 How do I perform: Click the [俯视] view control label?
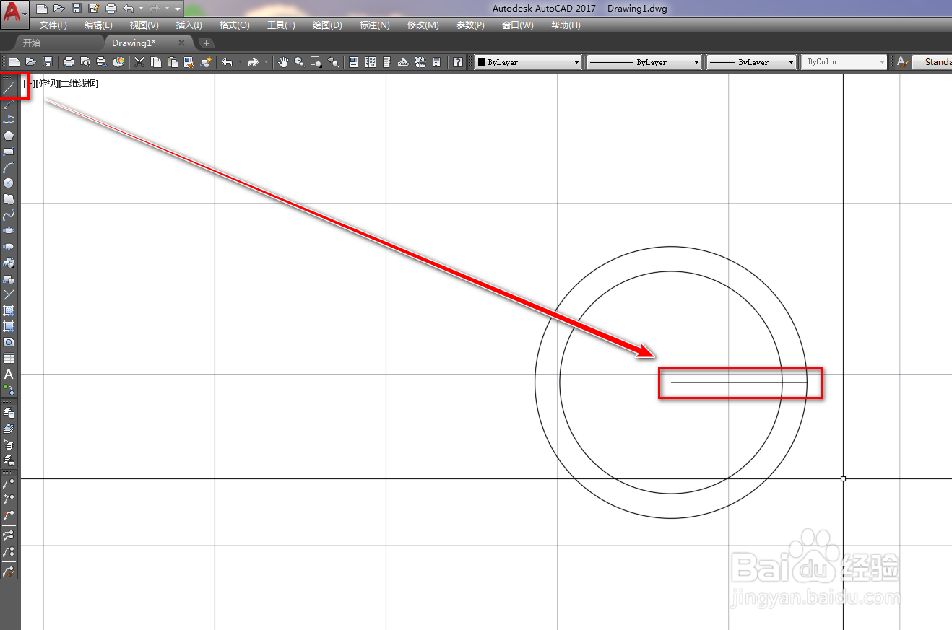click(46, 84)
